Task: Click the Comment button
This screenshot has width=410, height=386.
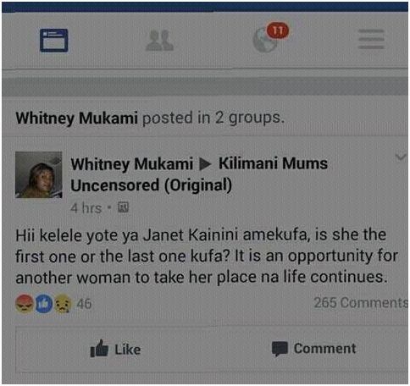Action: 313,349
